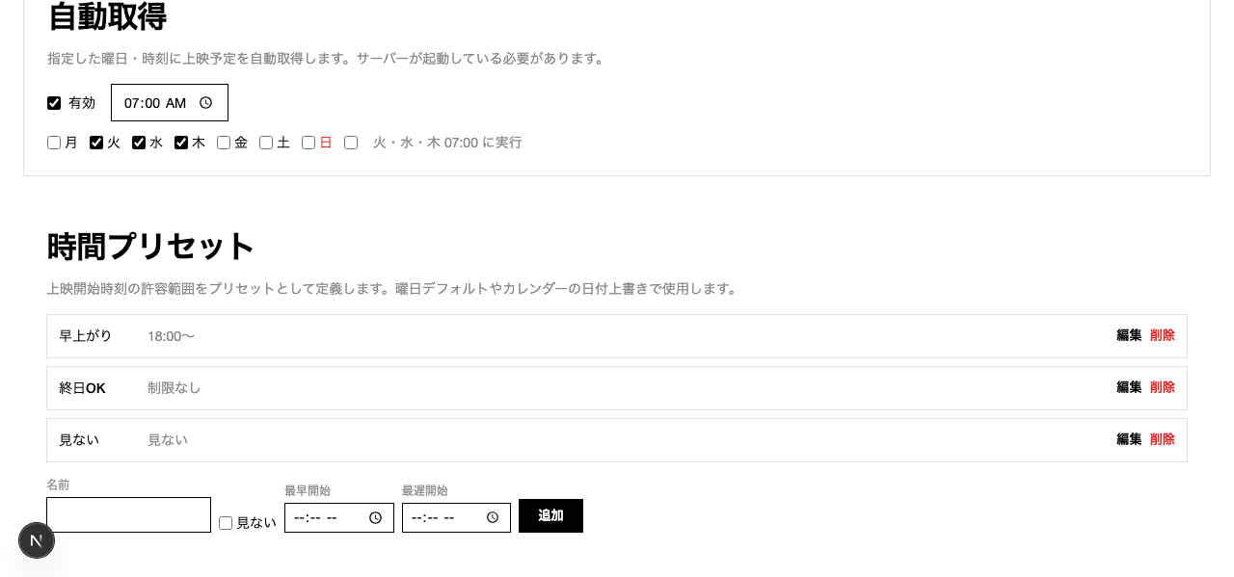The image size is (1234, 577).
Task: Enable the 日 (Sunday) checkbox
Action: 308,142
